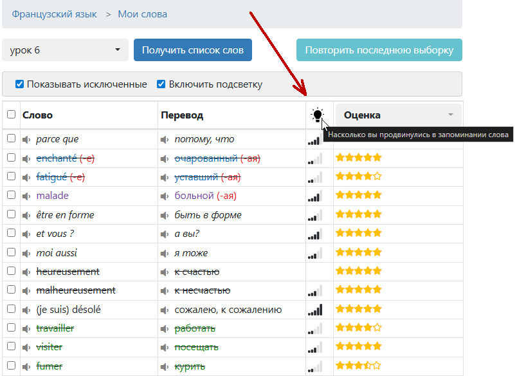Play audio of translation 'я тоже'
Image resolution: width=517 pixels, height=376 pixels.
pyautogui.click(x=165, y=253)
